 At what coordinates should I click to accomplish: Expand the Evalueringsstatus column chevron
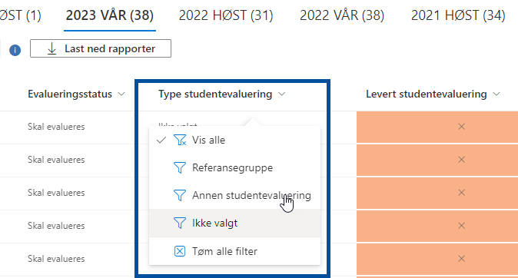121,94
